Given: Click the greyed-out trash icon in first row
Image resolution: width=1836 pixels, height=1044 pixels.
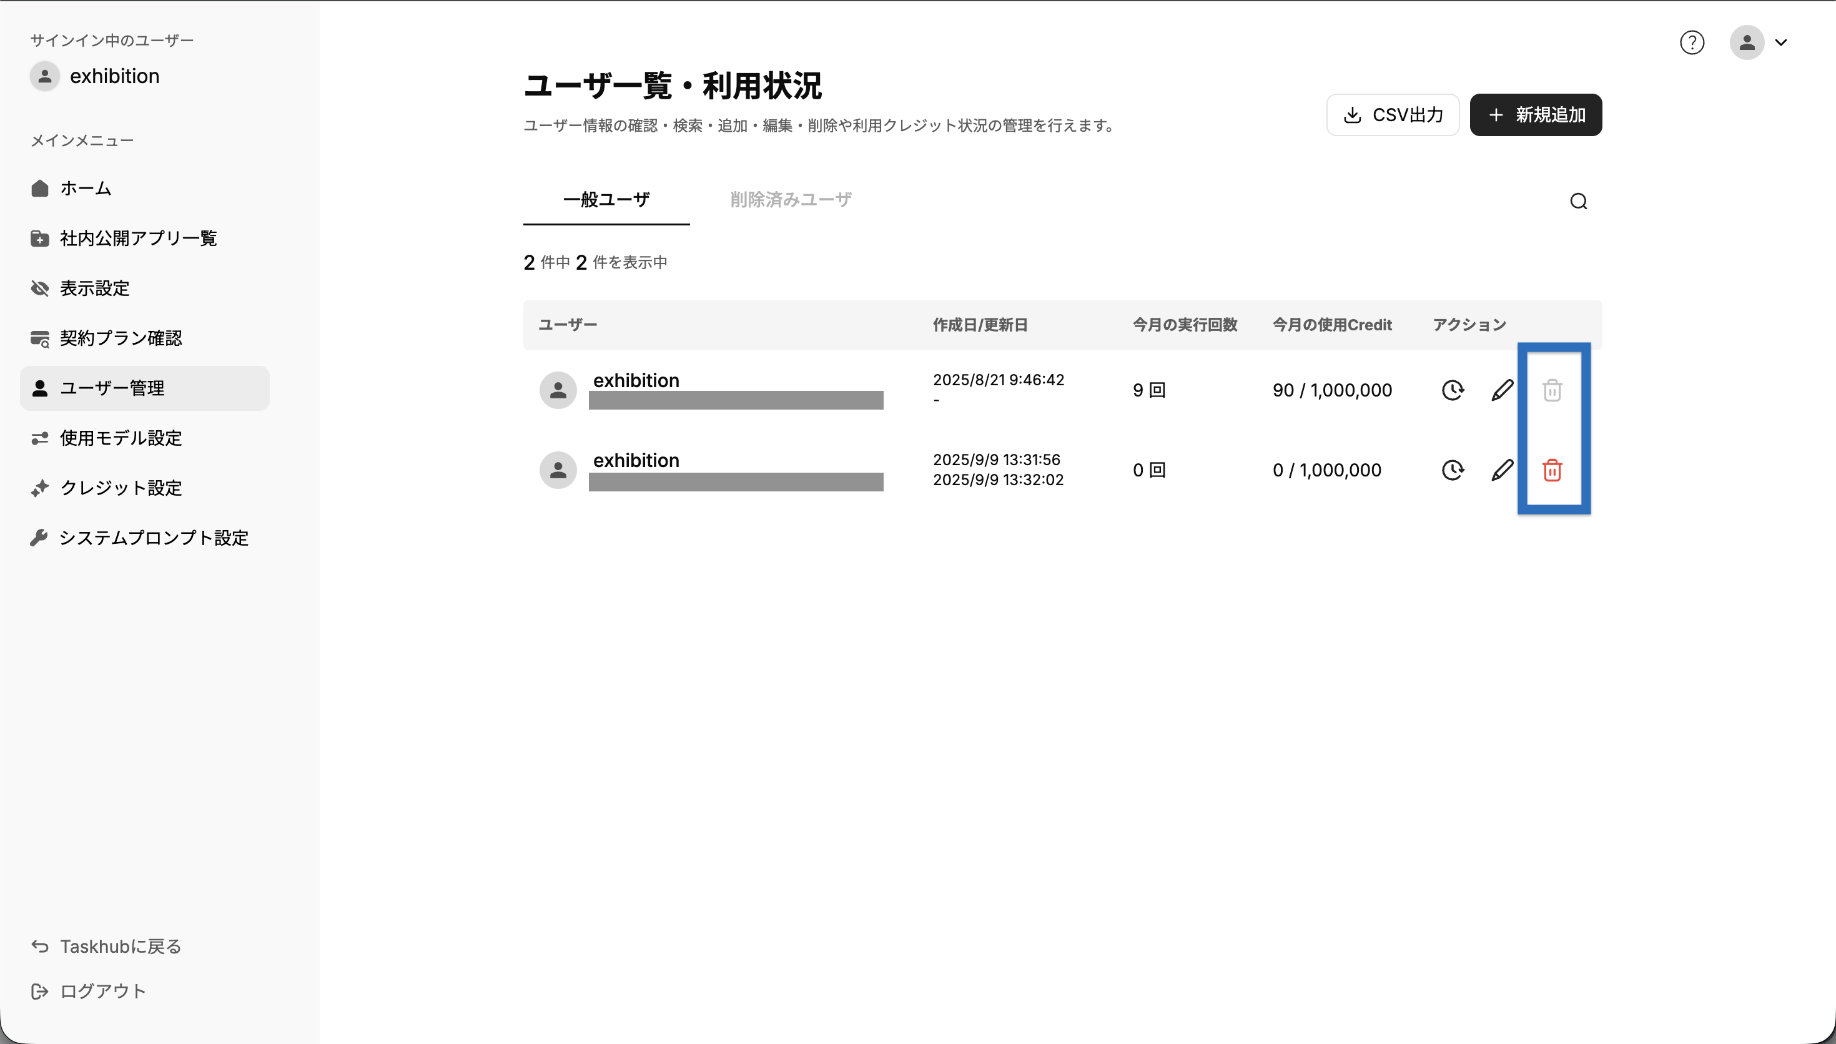Looking at the screenshot, I should click(x=1552, y=390).
